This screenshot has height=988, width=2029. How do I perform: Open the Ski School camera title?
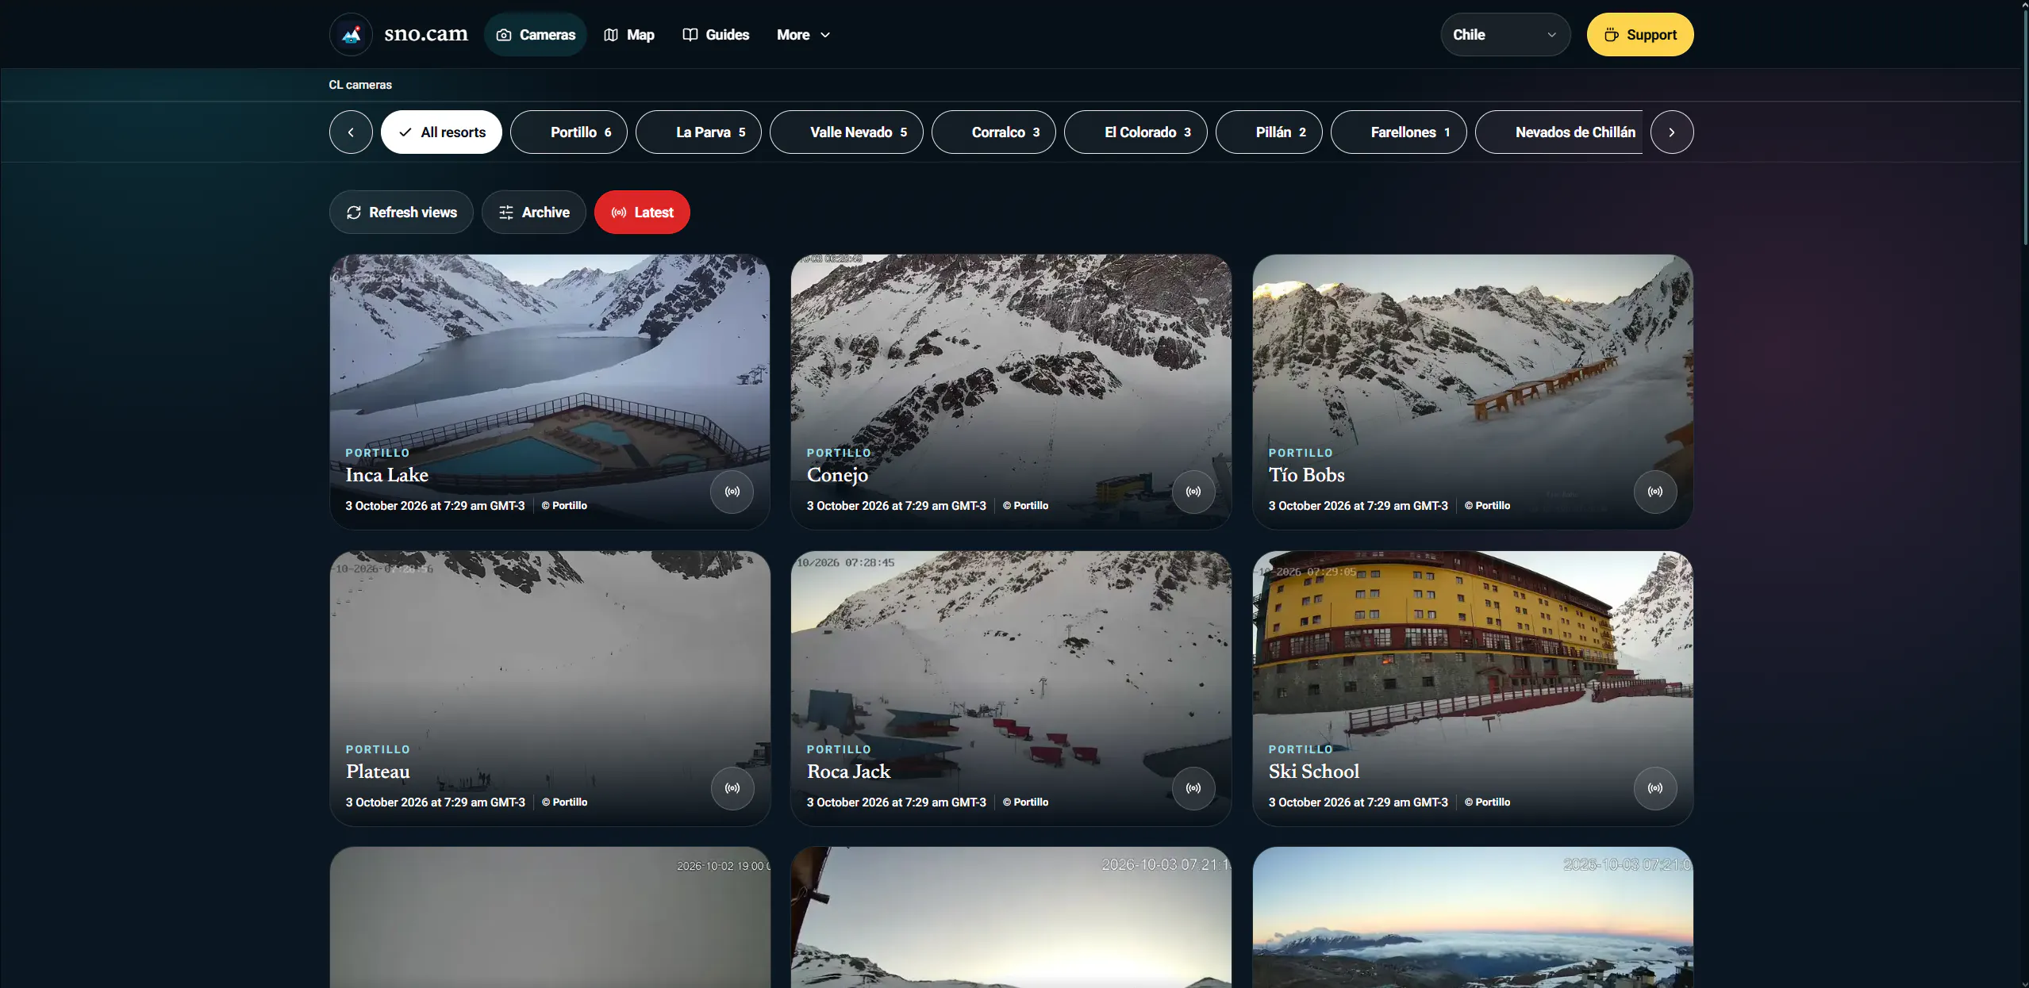point(1314,772)
